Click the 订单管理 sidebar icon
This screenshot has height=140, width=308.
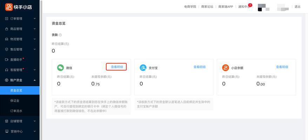pos(6,19)
